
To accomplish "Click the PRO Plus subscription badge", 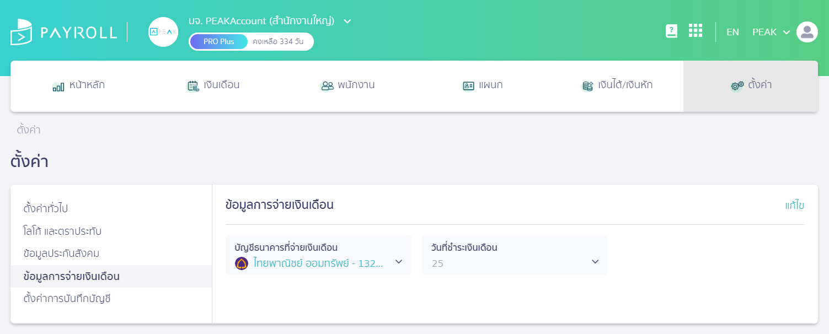I will [218, 41].
